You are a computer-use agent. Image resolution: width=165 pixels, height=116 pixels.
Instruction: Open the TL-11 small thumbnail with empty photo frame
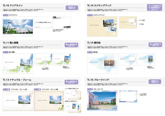[43, 60]
